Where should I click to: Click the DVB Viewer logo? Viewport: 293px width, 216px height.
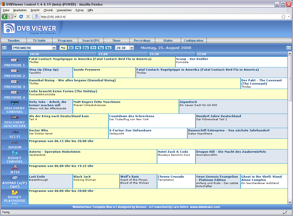pyautogui.click(x=30, y=29)
